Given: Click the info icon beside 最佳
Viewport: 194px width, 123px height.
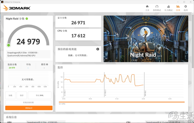Looking at the screenshot, I should point(47,64).
